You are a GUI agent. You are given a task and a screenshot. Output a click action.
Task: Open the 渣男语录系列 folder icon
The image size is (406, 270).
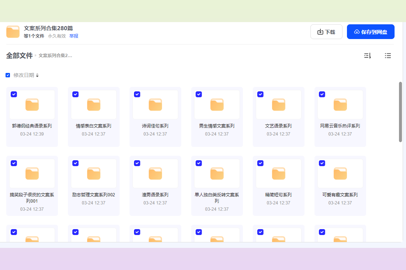pyautogui.click(x=155, y=173)
